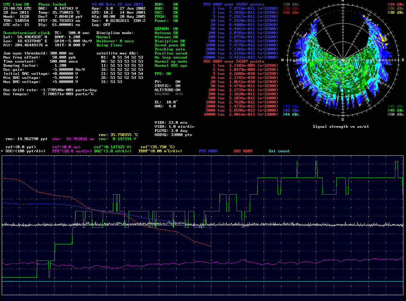Click the >48 dBc green legend entry
Screen dimensions: 406x301
click(x=396, y=110)
